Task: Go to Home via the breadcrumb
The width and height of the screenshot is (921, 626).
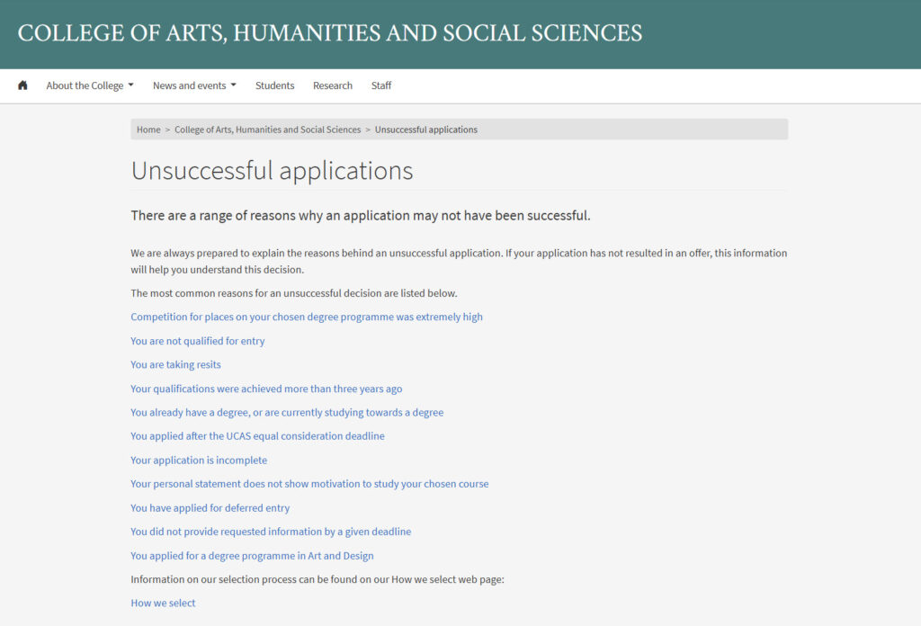Action: coord(148,129)
